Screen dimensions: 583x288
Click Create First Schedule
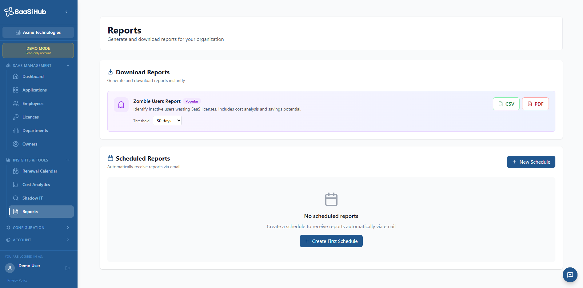pos(331,241)
